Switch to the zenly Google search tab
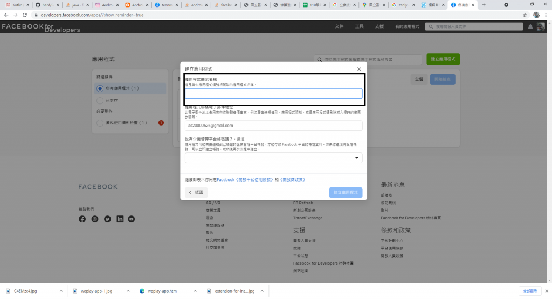This screenshot has width=552, height=299. (x=403, y=5)
